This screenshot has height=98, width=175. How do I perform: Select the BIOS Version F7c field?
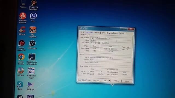click(x=110, y=60)
